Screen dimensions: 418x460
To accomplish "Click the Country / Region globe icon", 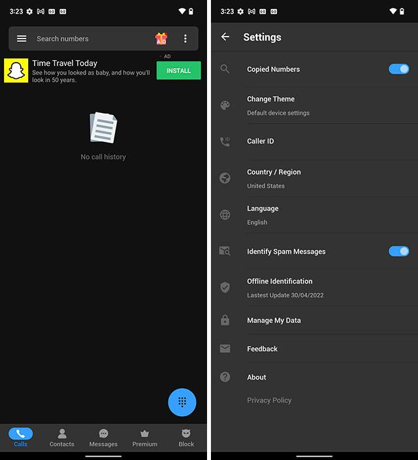I will coord(225,178).
